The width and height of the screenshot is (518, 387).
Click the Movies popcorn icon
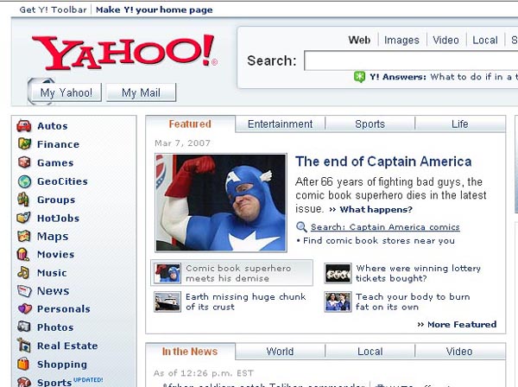[23, 254]
